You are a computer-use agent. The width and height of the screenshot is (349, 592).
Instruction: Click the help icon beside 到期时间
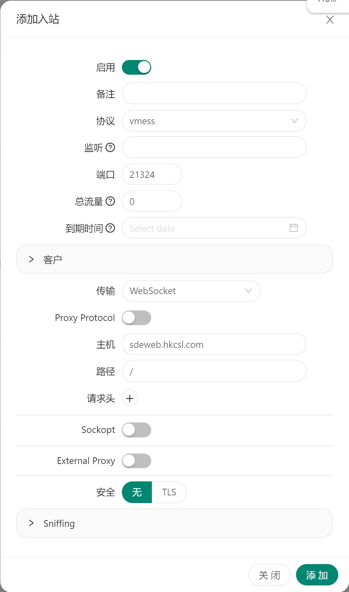(x=110, y=228)
